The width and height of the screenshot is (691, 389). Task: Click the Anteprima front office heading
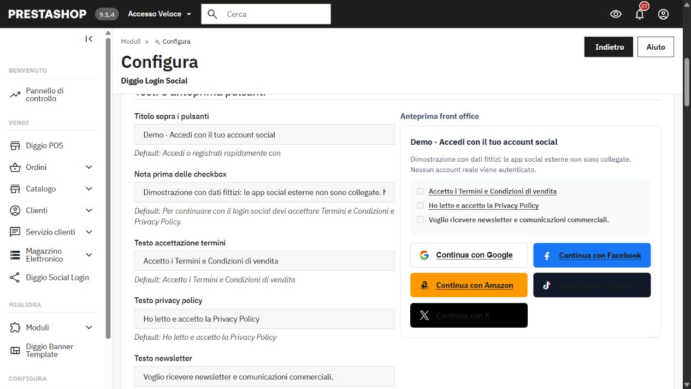[x=439, y=116]
